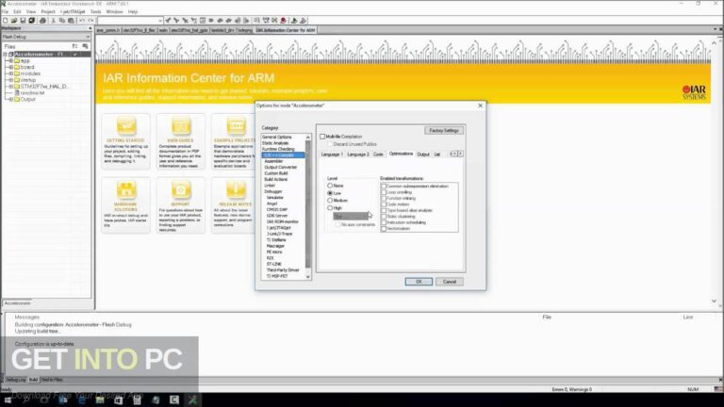Expand the Output folder in the workspace
The height and width of the screenshot is (407, 724).
[11, 100]
